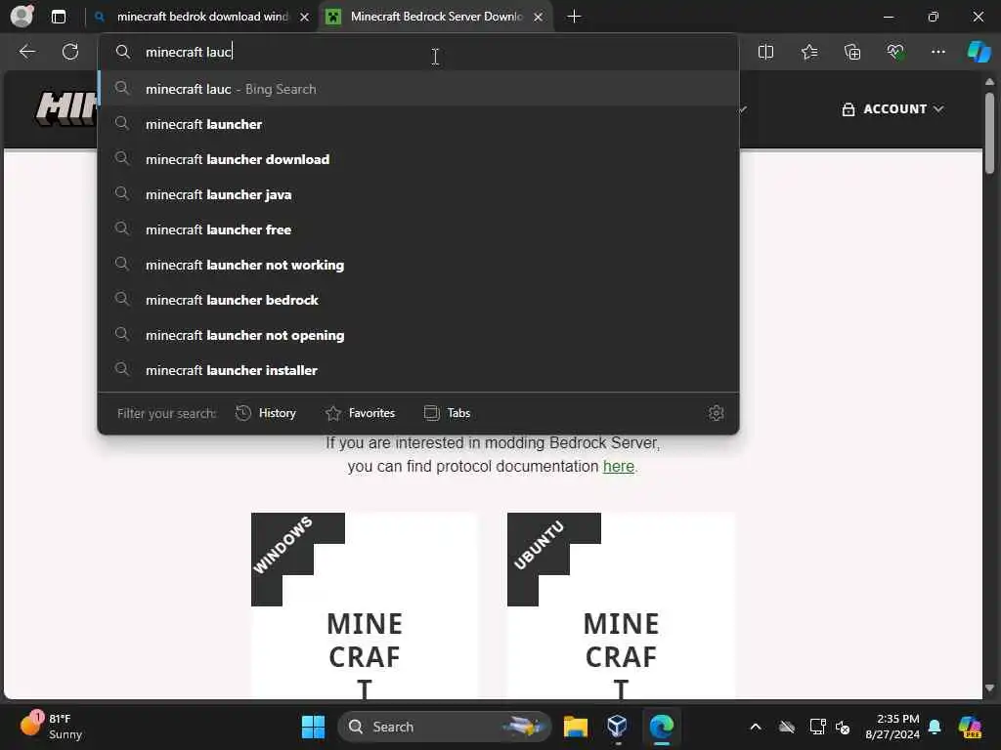Click scrollbar down arrow
The width and height of the screenshot is (1001, 750).
tap(989, 688)
